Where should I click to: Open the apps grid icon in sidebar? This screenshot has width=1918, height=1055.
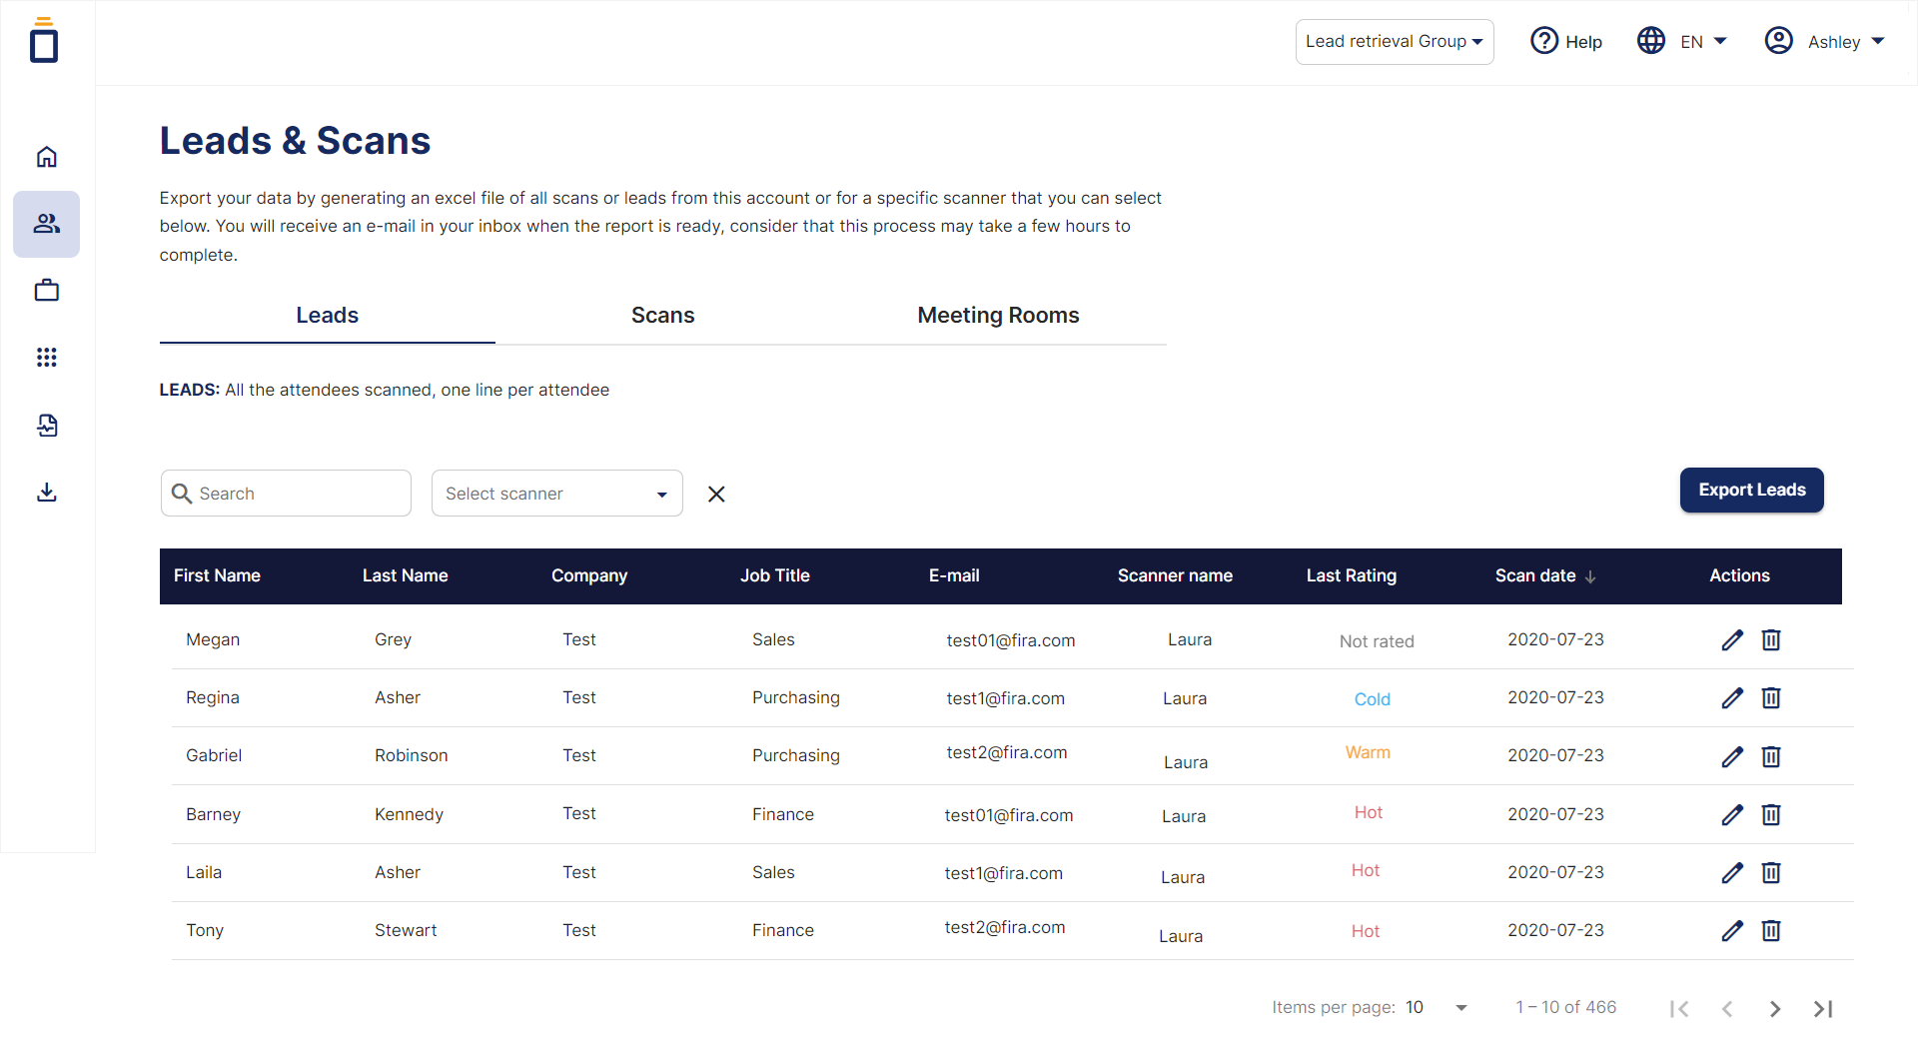46,358
